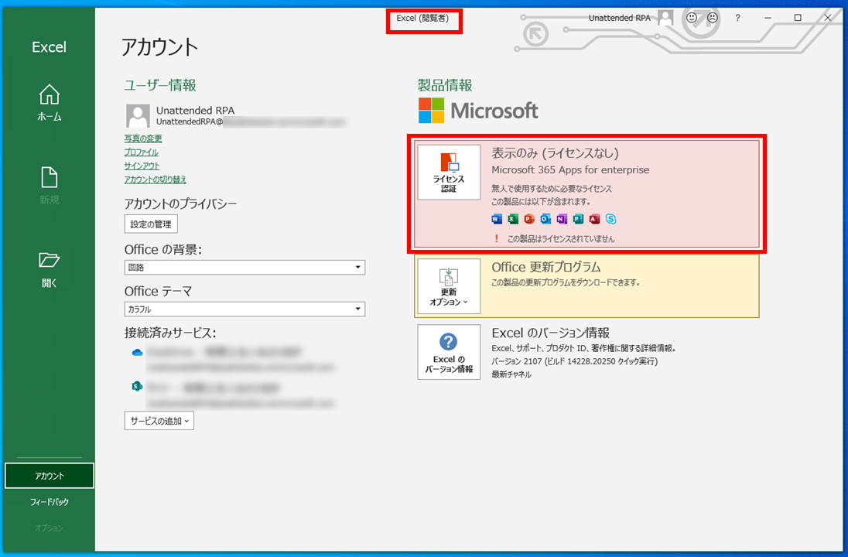The height and width of the screenshot is (557, 848).
Task: Open the 新規 (New) page
Action: tap(50, 186)
